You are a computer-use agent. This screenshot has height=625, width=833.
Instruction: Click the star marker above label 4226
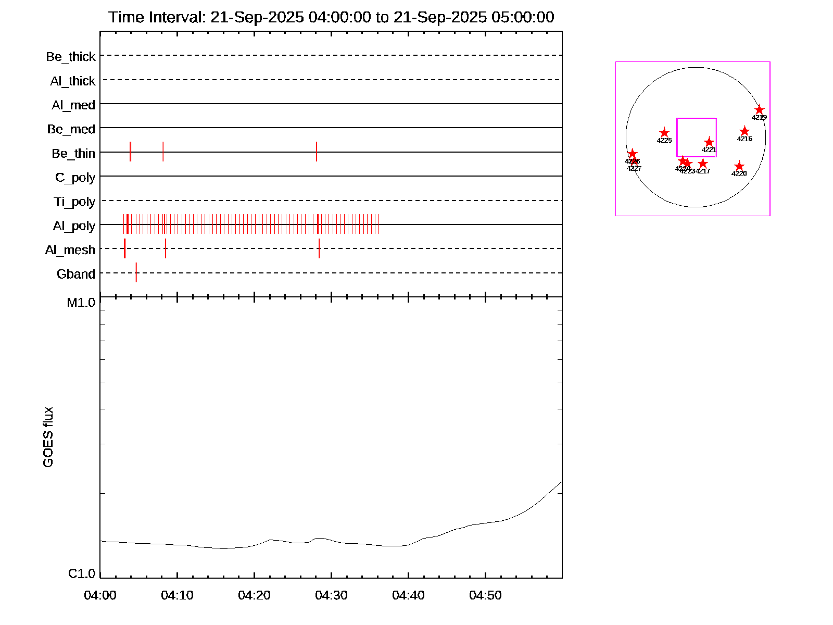632,154
